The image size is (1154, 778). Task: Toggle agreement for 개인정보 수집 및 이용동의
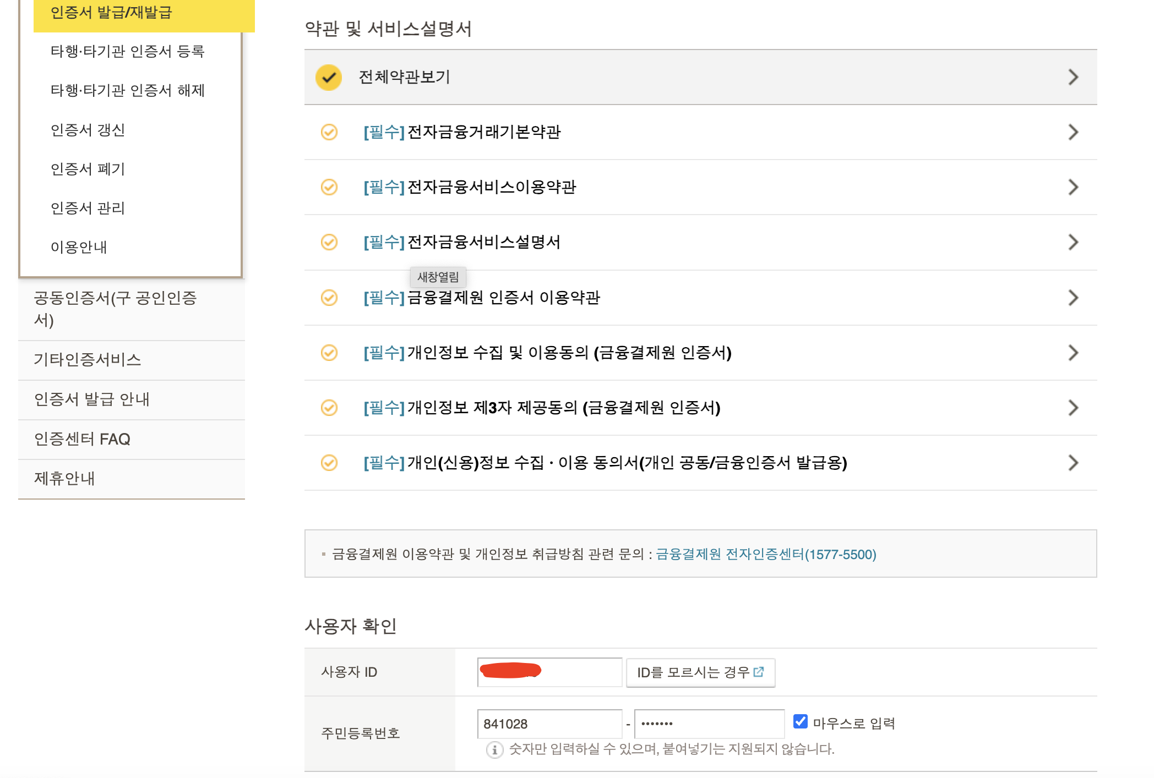(x=329, y=353)
